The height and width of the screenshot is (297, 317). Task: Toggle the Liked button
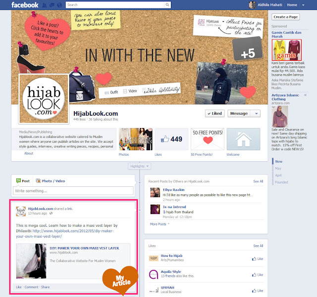(214, 113)
